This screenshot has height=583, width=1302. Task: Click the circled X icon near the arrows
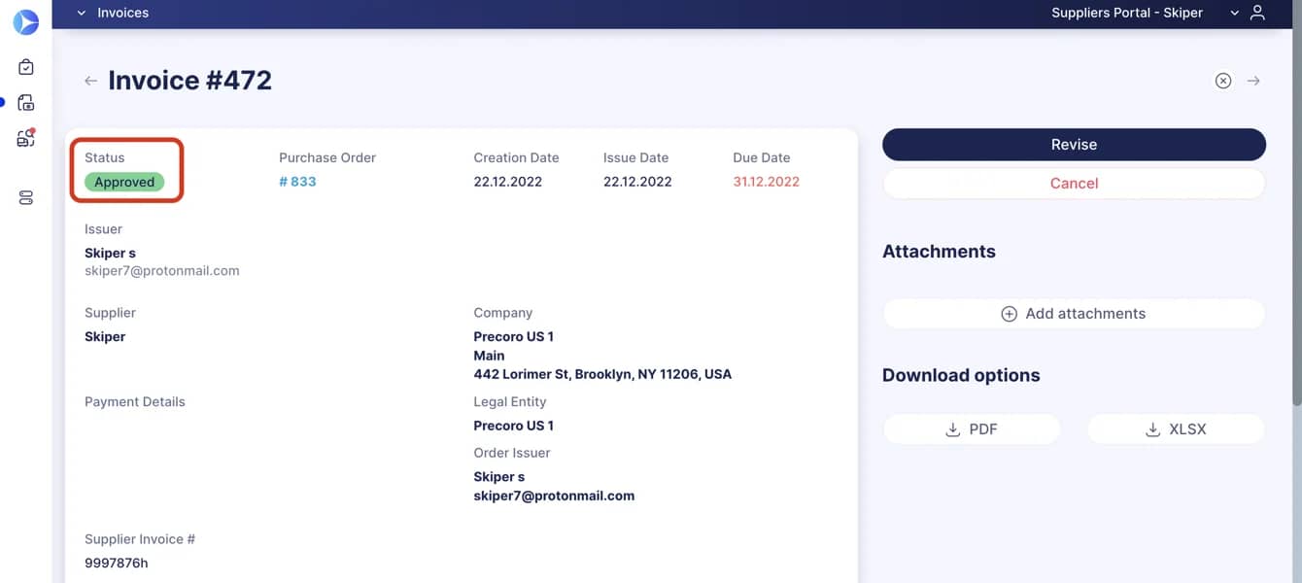point(1222,81)
